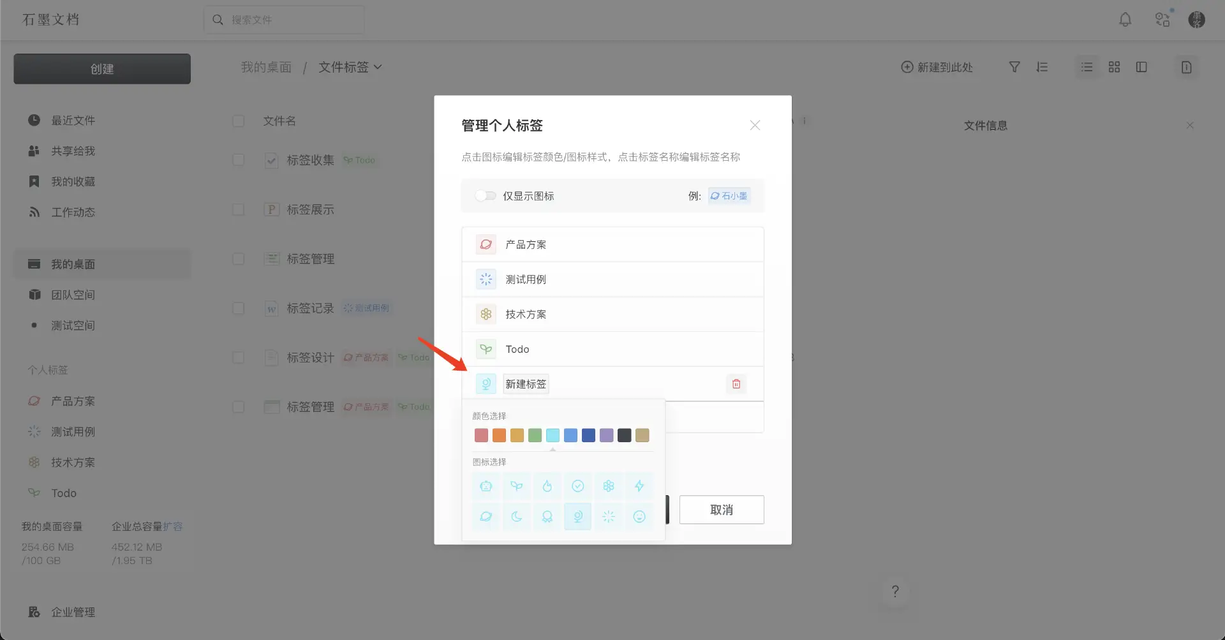Click the 取消 button in dialog
Image resolution: width=1225 pixels, height=640 pixels.
point(722,510)
